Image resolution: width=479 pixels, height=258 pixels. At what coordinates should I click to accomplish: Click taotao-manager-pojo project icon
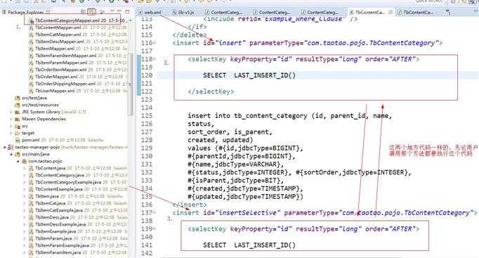click(x=11, y=148)
